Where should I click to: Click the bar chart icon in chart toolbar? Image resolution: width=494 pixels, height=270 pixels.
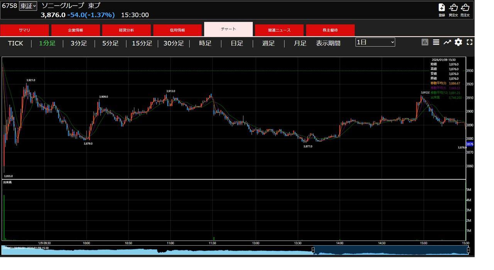(425, 42)
